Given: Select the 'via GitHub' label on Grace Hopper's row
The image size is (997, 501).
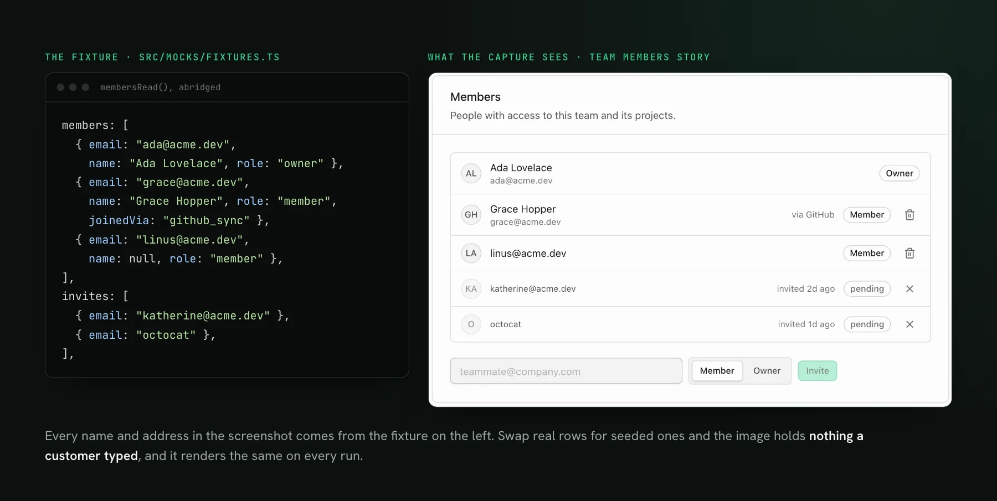Looking at the screenshot, I should [x=813, y=215].
